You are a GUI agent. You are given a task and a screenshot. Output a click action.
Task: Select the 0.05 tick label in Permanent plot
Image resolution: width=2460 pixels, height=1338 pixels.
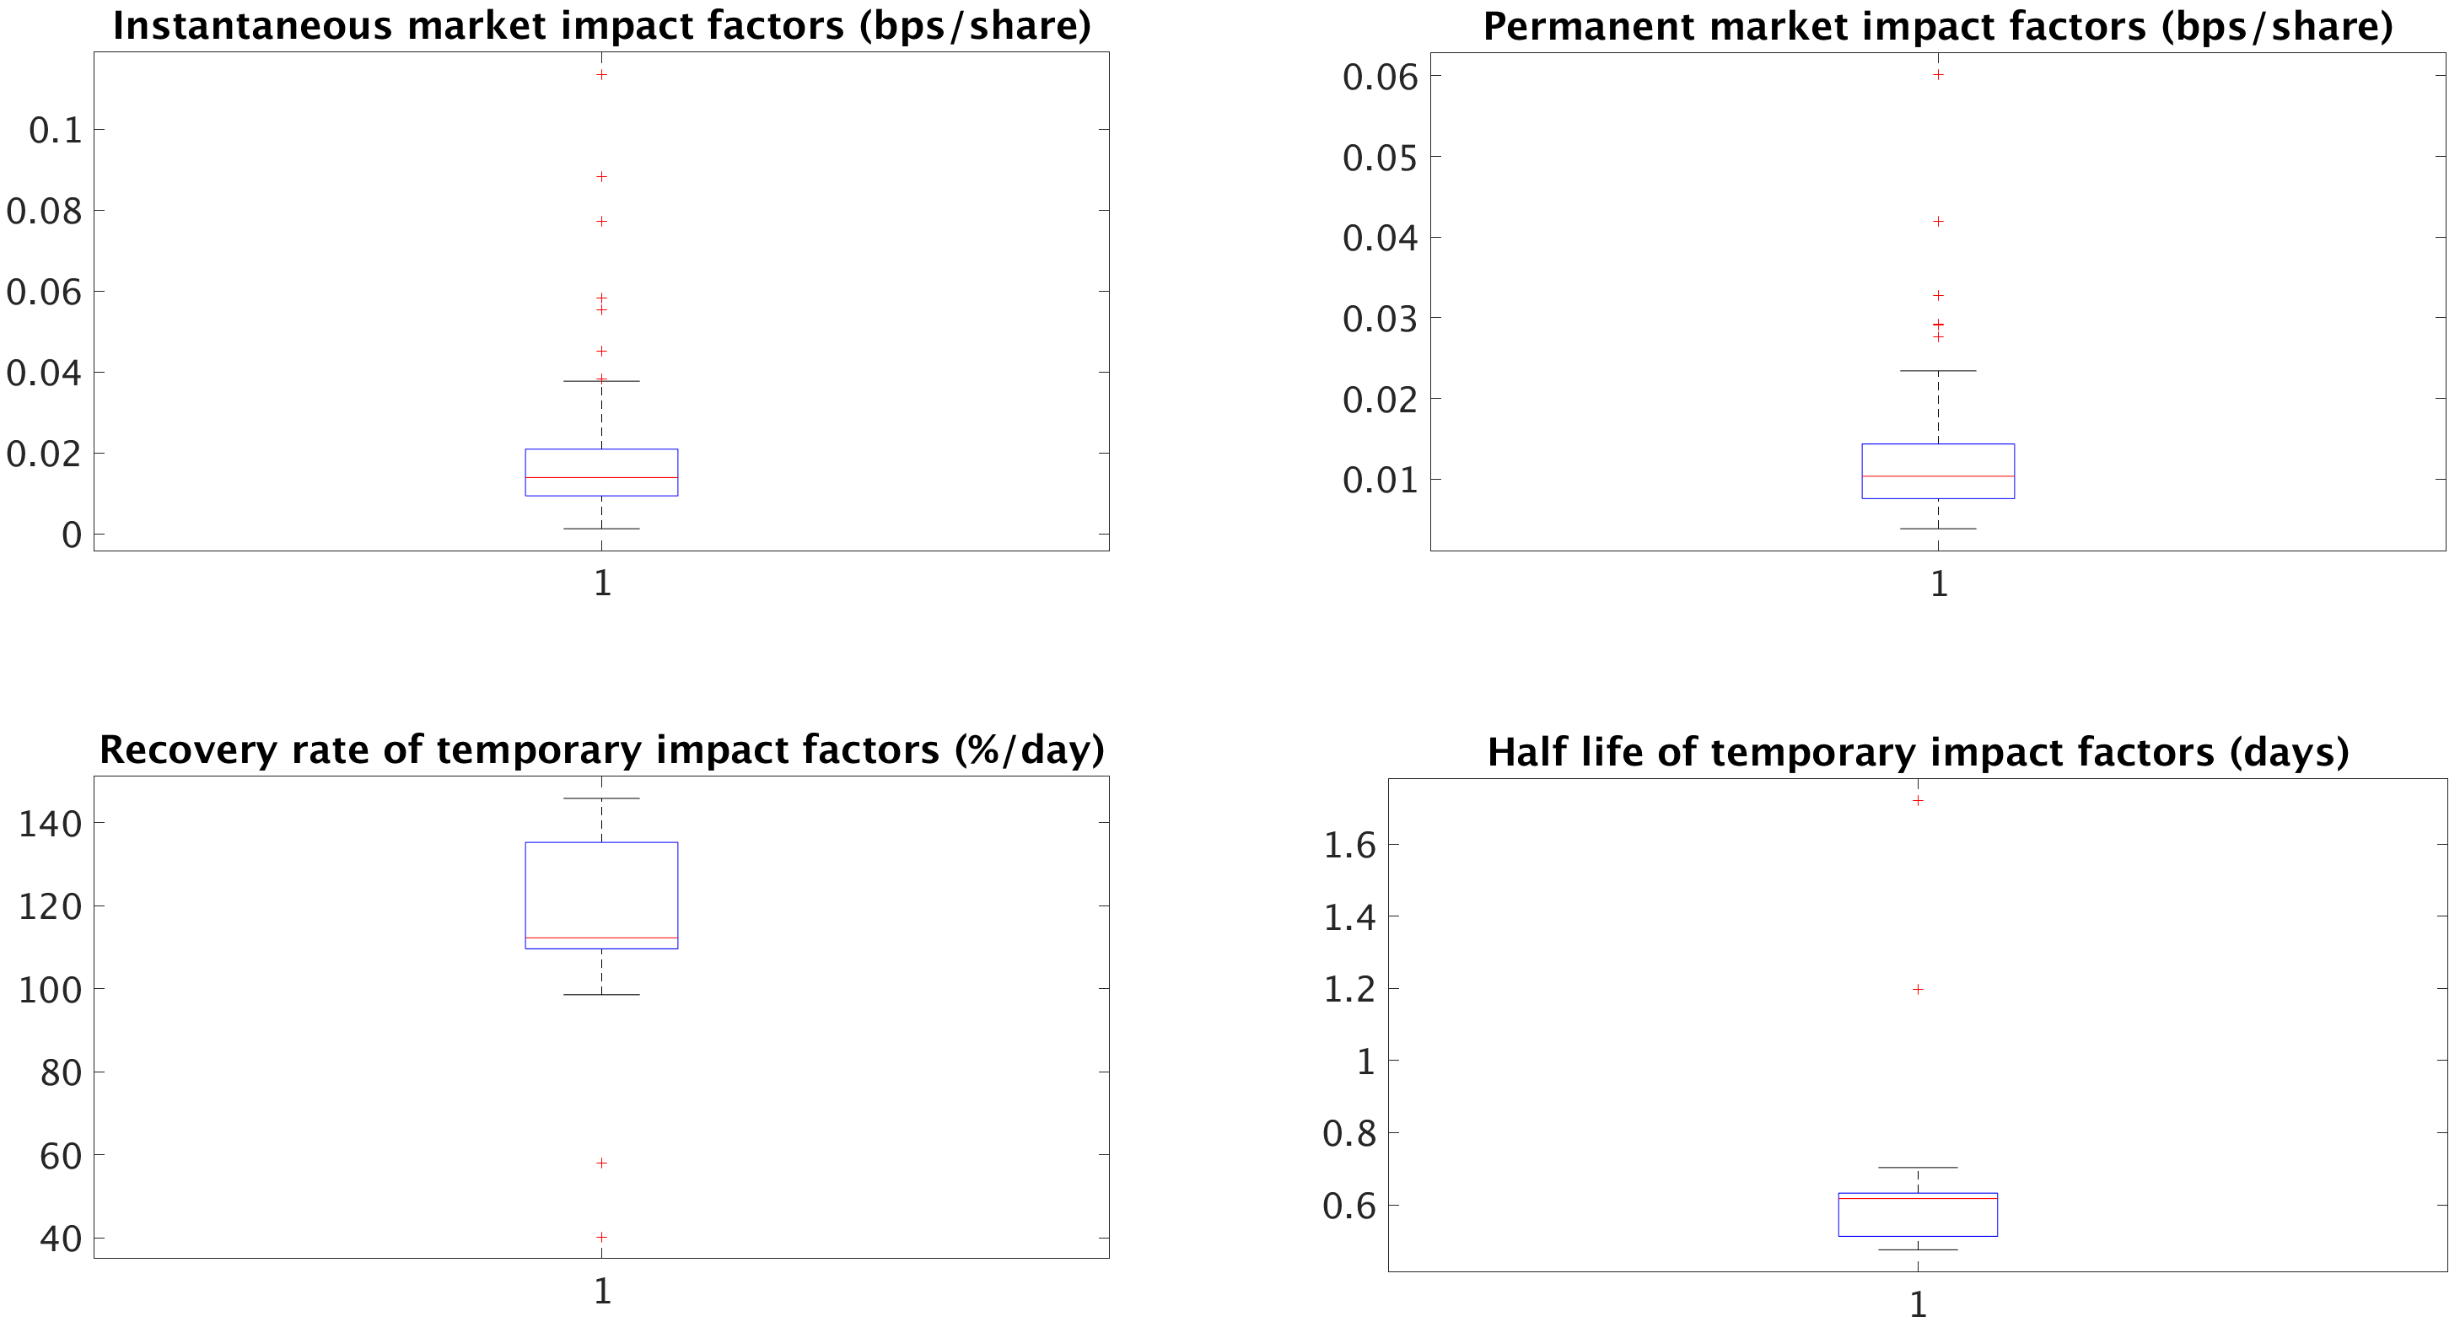(x=1380, y=158)
